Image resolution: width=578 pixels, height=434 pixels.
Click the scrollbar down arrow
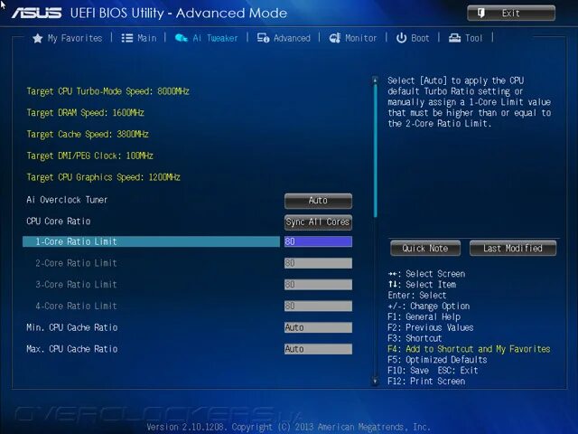coord(375,381)
